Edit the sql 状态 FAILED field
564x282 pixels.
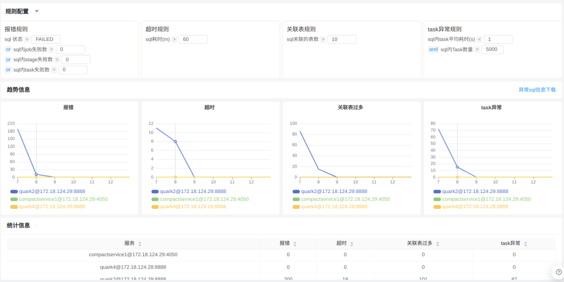[x=46, y=39]
